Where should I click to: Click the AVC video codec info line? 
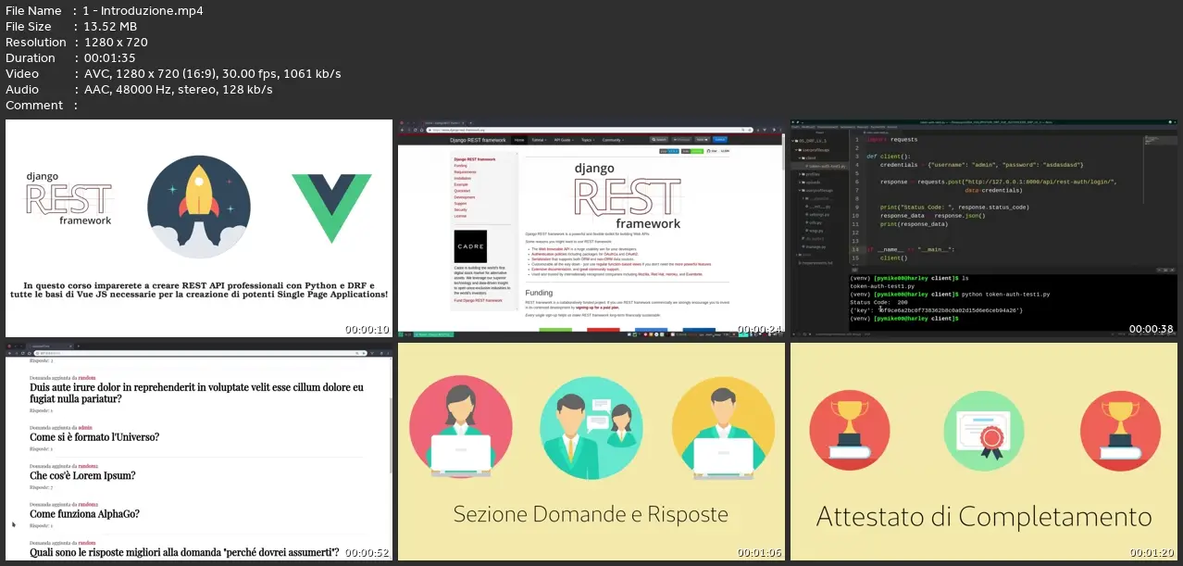tap(212, 74)
